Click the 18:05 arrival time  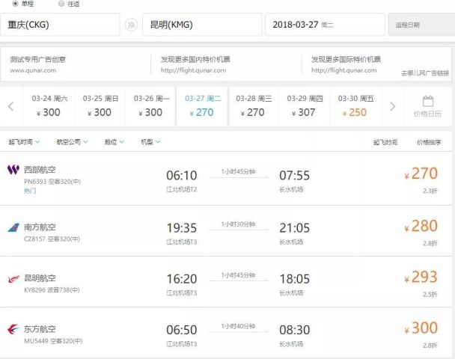pos(295,279)
